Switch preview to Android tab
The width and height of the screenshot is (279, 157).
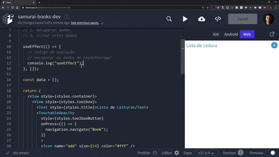(231, 34)
